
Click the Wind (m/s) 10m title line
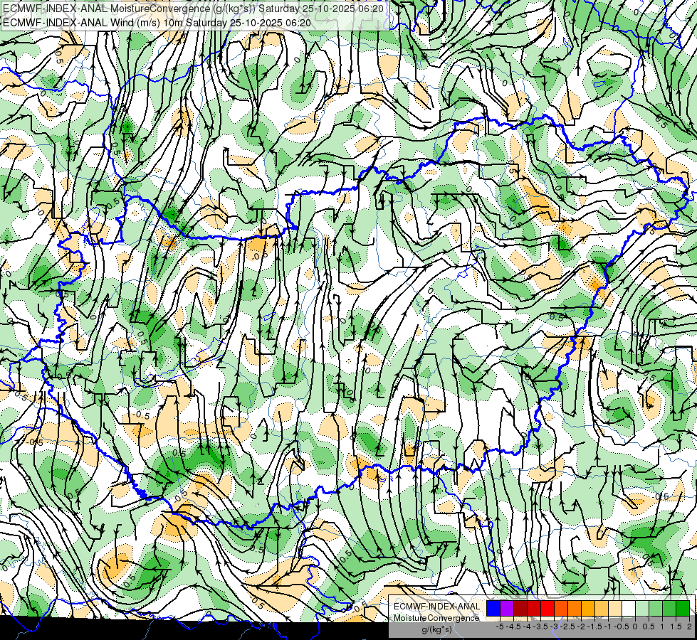(157, 22)
